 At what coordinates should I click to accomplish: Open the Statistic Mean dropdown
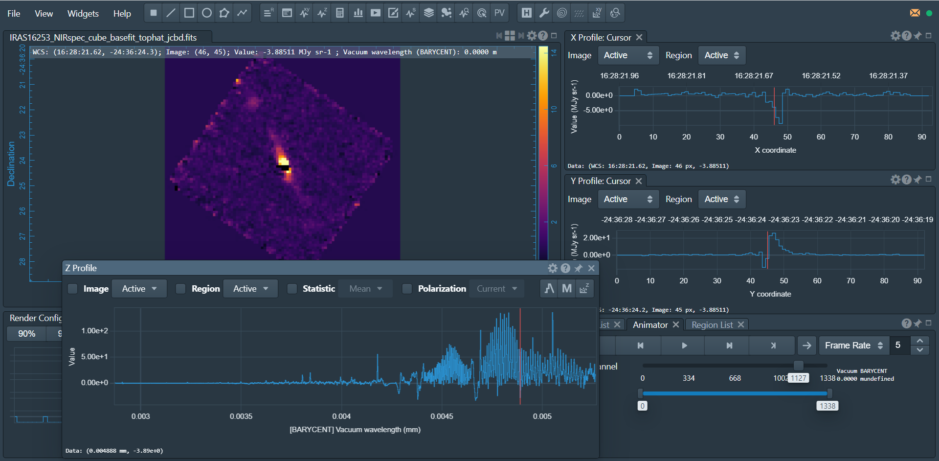pos(366,289)
